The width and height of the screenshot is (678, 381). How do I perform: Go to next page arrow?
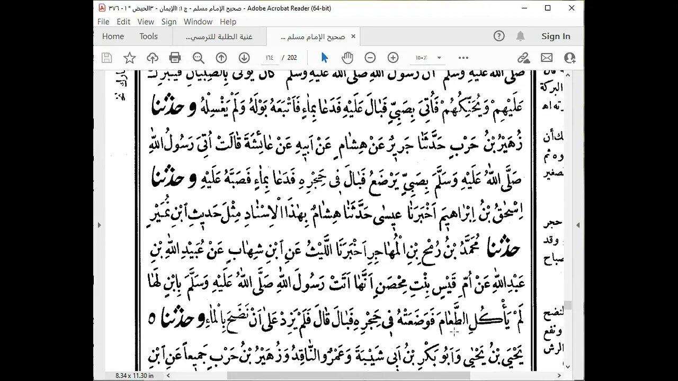pyautogui.click(x=244, y=58)
